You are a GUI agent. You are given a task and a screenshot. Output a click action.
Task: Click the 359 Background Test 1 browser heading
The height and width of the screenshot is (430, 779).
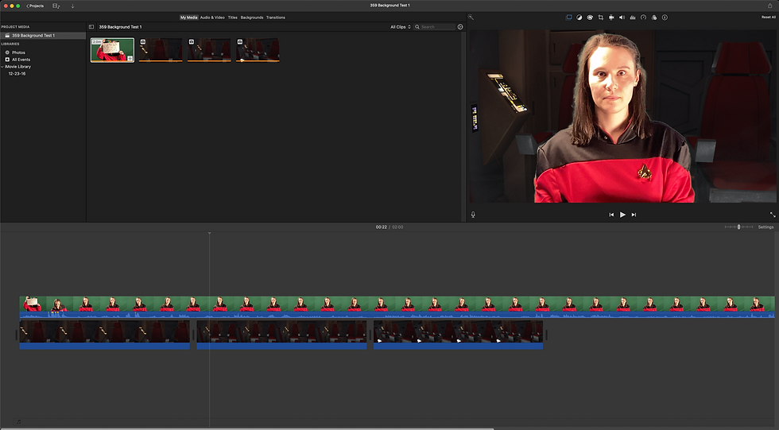[x=120, y=27]
